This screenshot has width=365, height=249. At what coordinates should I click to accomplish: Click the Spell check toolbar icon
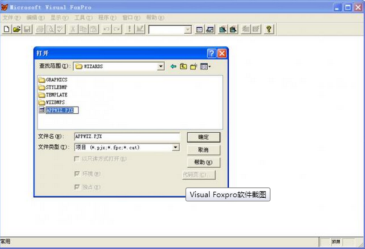60,30
